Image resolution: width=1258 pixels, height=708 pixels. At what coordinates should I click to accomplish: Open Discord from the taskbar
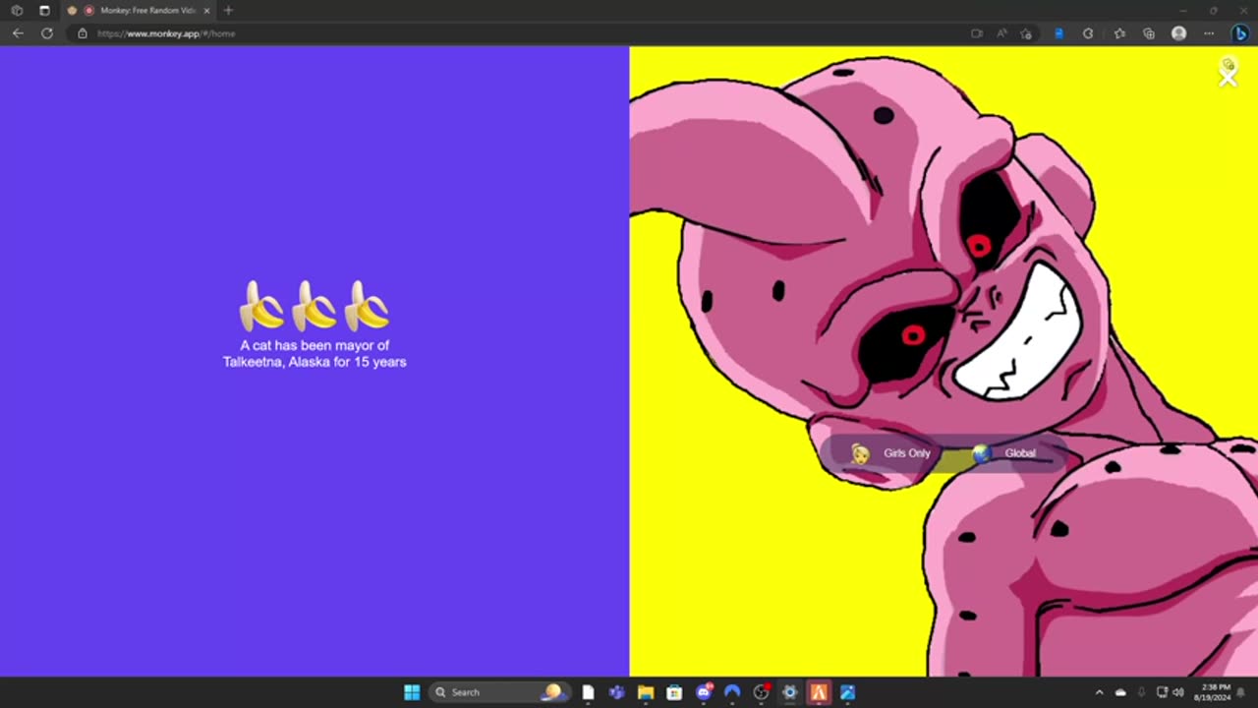click(704, 692)
